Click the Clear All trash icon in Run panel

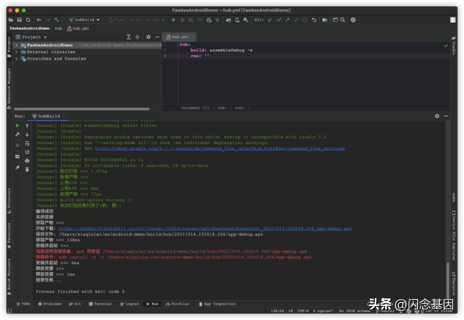27,169
